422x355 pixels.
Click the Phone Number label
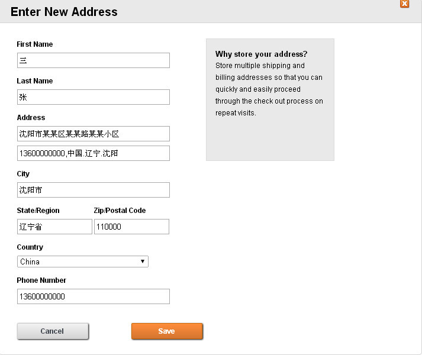click(41, 280)
